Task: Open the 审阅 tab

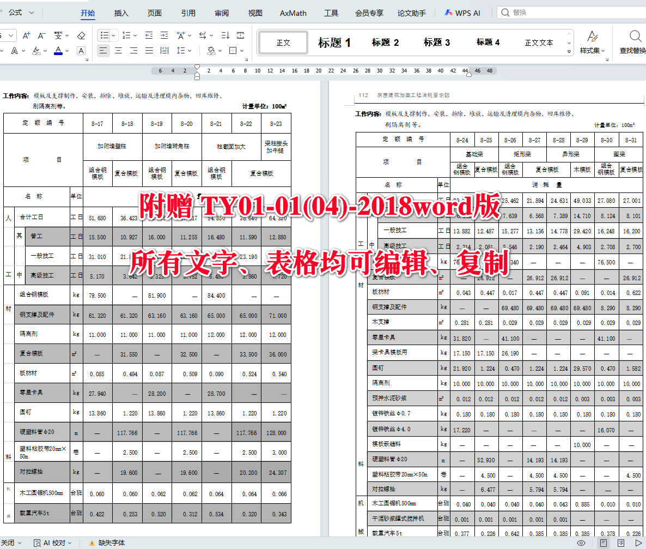Action: click(x=222, y=13)
